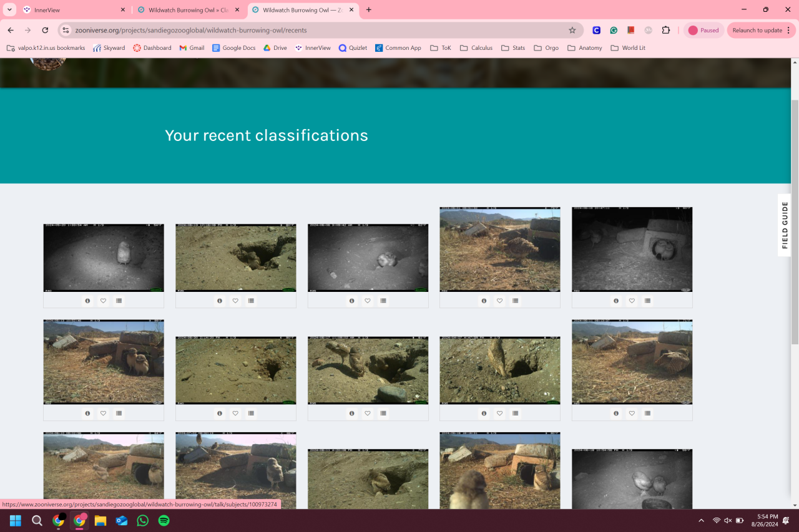Viewport: 799px width, 532px height.
Task: Open the Extensions puzzle-piece menu
Action: 666,30
